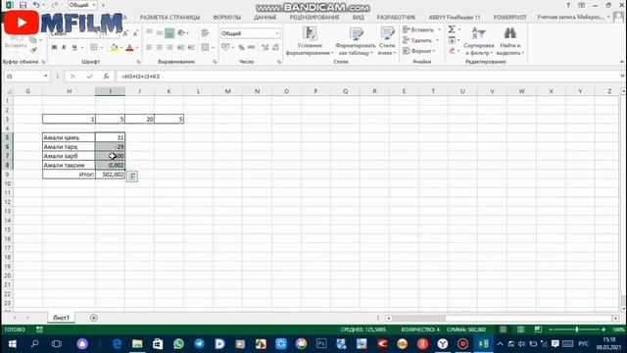Open the POWERPIVOT ribbon tab

click(x=509, y=18)
